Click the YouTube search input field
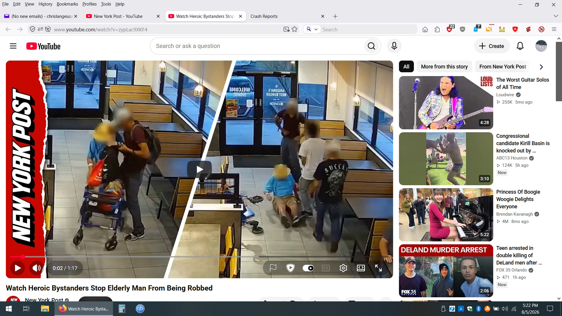562x316 pixels. [258, 46]
